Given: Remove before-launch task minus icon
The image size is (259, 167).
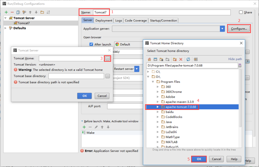Looking at the screenshot, I should coord(90,127).
